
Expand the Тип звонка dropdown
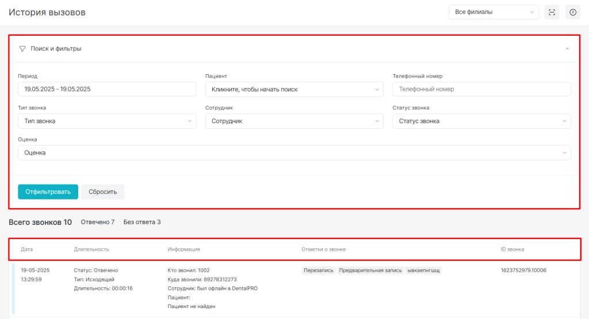click(107, 121)
